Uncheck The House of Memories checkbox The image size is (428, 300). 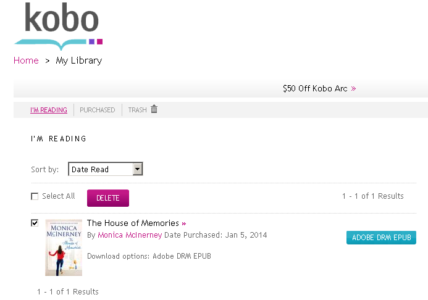(35, 223)
